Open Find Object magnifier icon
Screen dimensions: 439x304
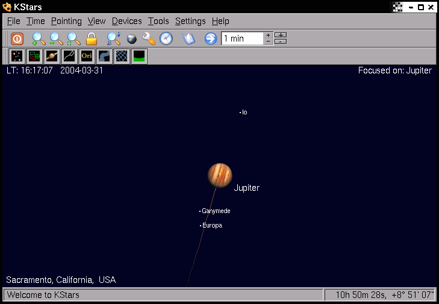coord(113,39)
